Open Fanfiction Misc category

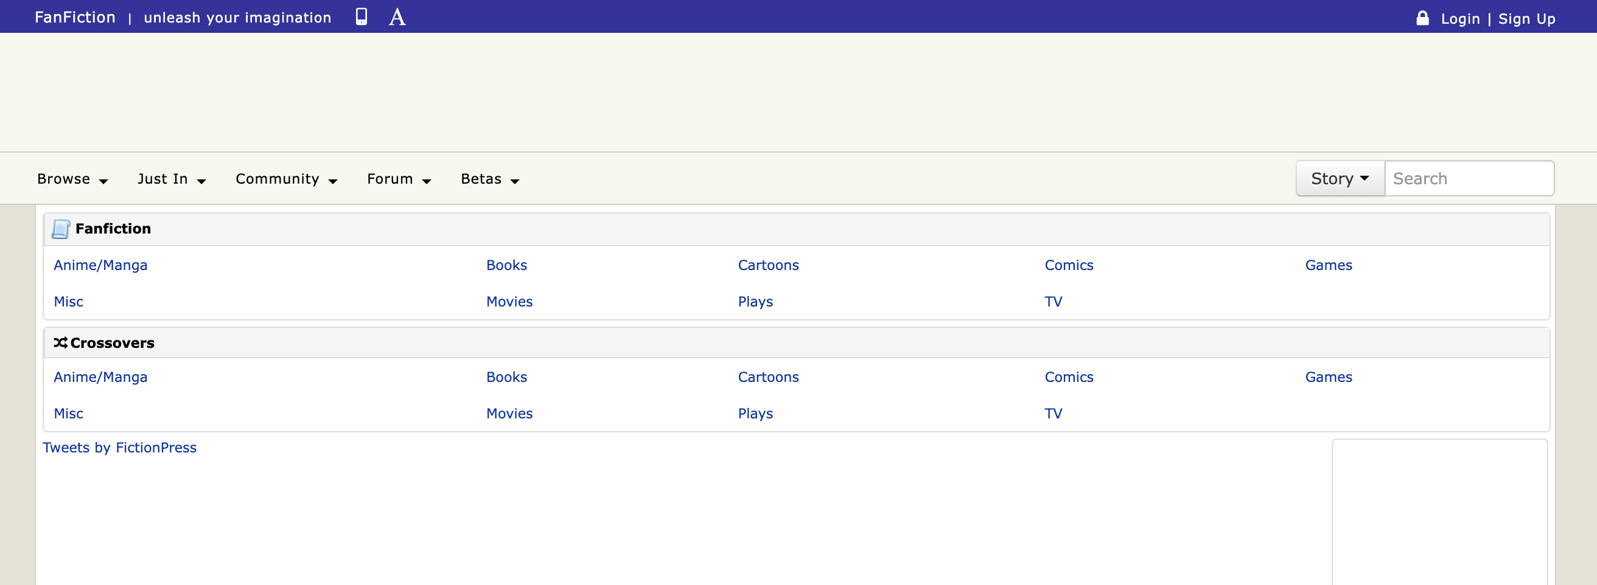(68, 302)
